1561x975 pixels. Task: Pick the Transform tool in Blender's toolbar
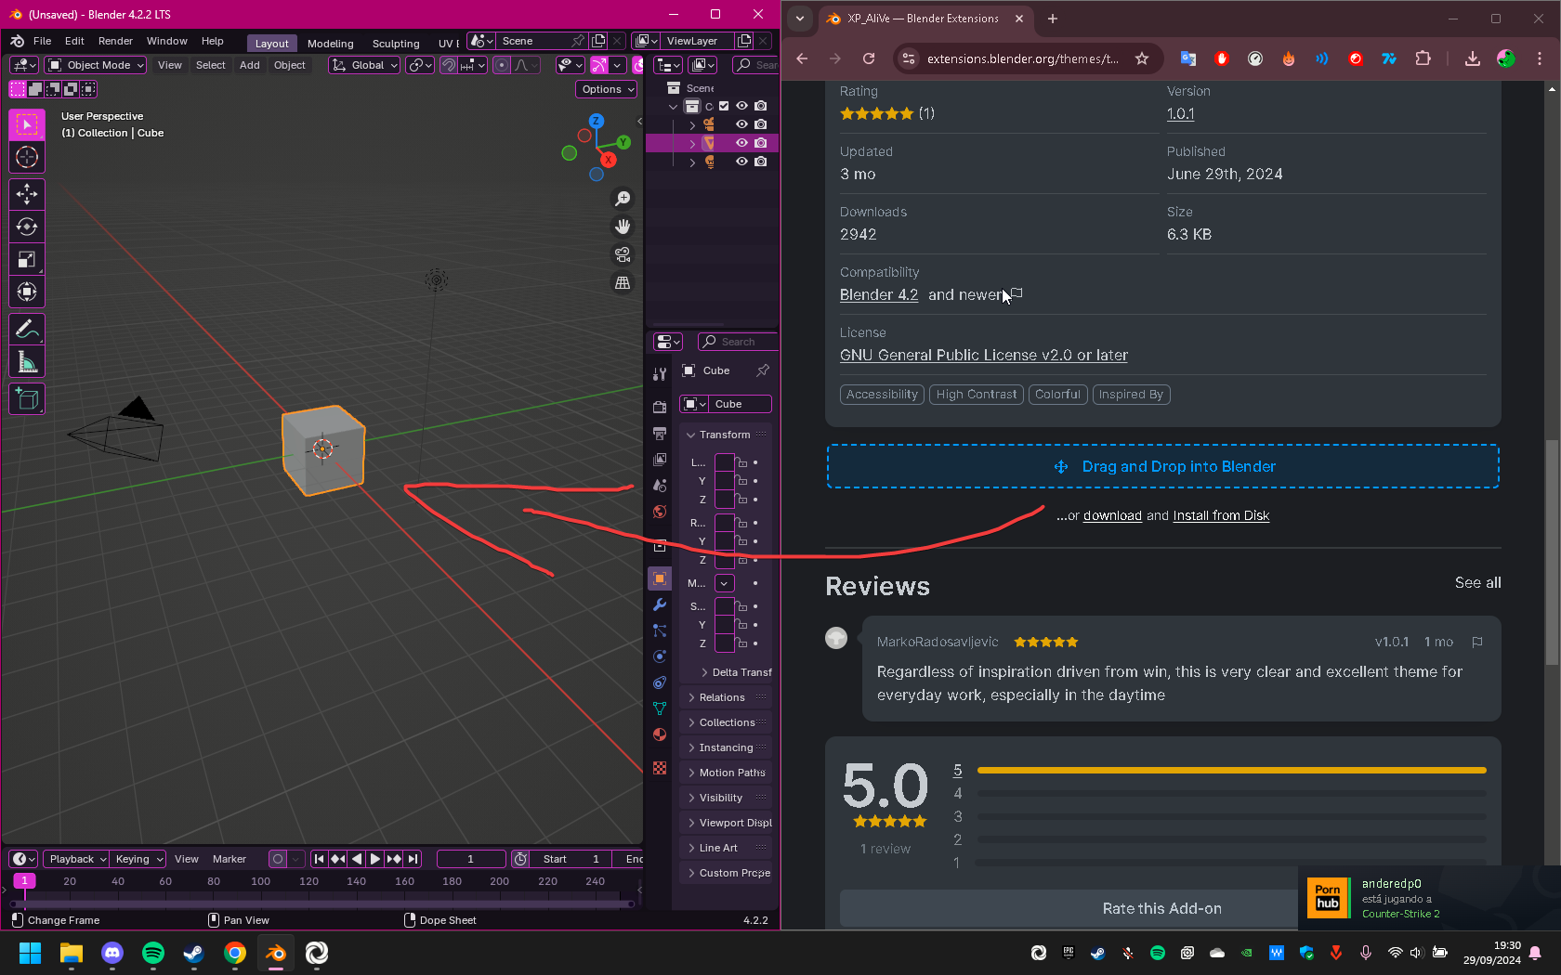click(x=27, y=292)
